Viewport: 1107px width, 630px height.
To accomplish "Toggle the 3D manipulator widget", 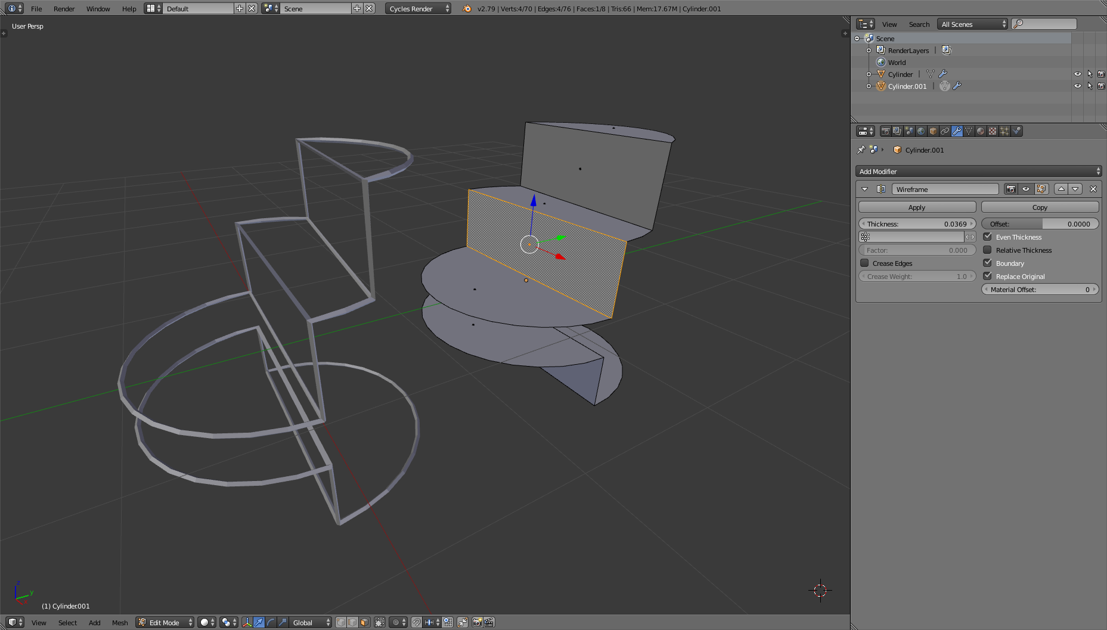I will pos(247,622).
